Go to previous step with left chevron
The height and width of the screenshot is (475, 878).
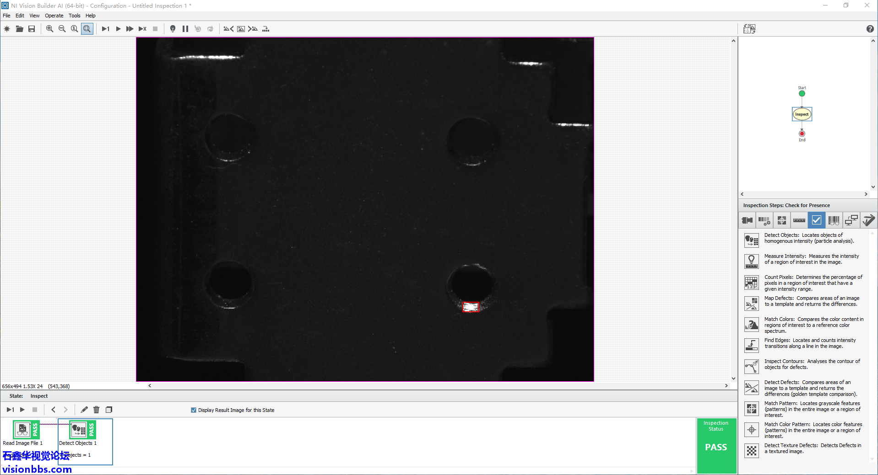point(53,410)
